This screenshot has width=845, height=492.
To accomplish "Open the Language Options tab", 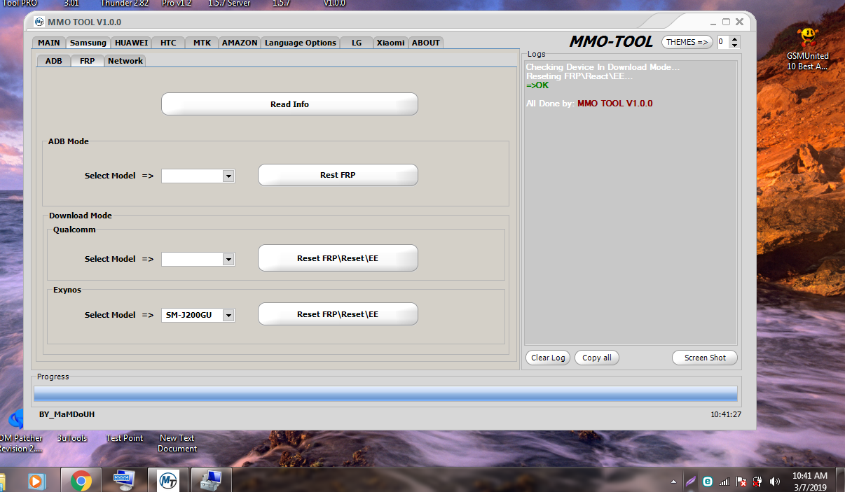I will click(x=301, y=43).
